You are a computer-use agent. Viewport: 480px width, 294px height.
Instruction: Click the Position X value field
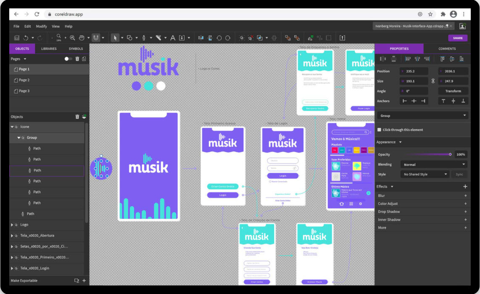(x=414, y=71)
